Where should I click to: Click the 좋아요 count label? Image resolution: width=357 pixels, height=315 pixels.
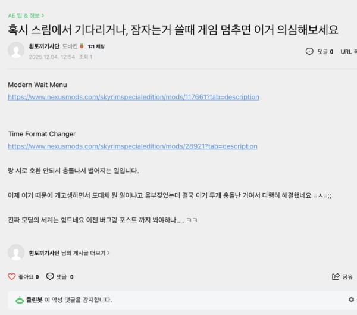27,277
